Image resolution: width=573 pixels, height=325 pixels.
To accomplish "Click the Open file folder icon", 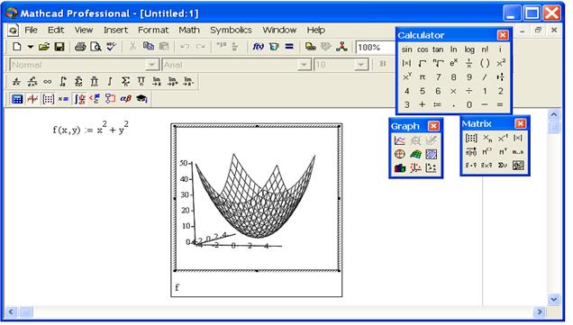I will coord(44,47).
